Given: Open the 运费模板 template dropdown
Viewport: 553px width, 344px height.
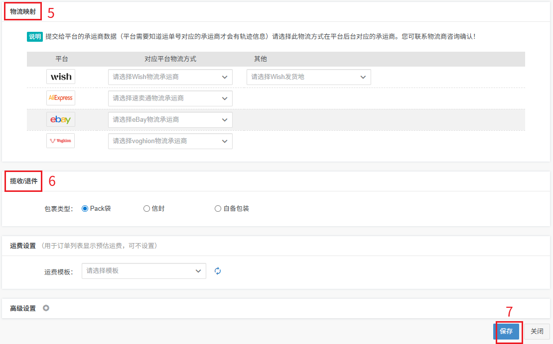Looking at the screenshot, I should click(x=143, y=271).
